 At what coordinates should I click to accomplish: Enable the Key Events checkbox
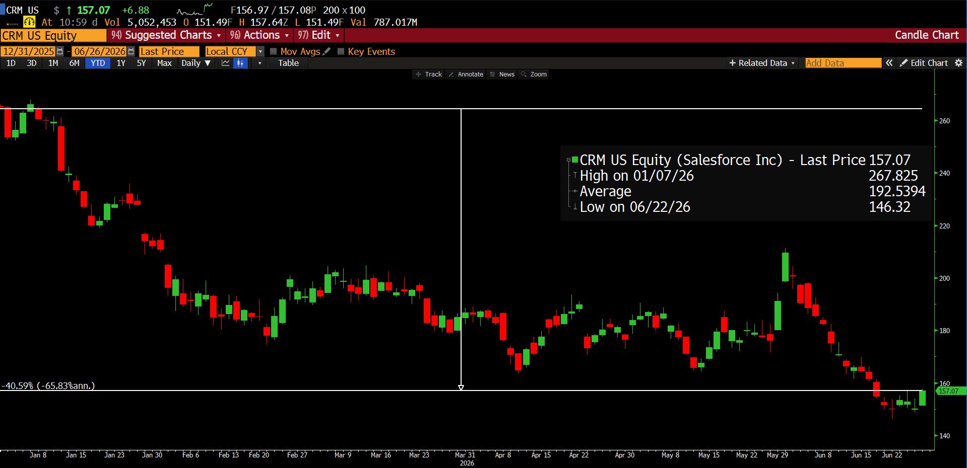point(341,51)
